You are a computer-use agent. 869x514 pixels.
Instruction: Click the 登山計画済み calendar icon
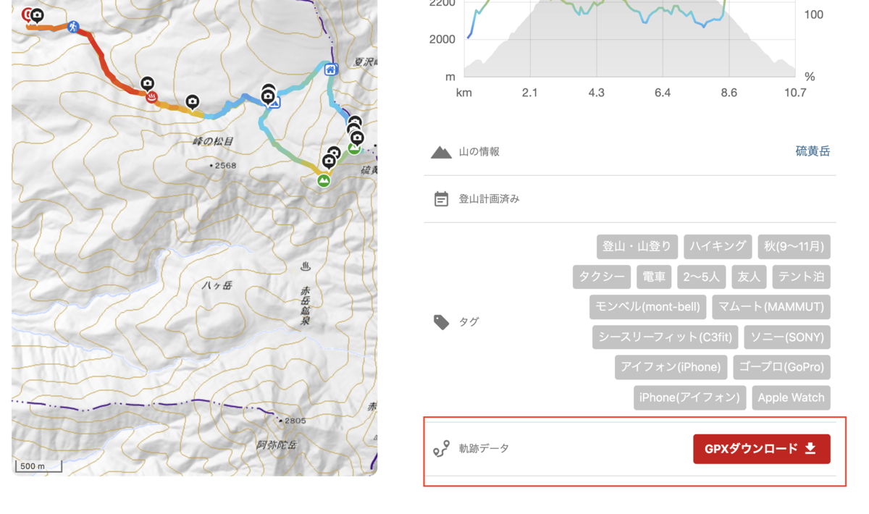pyautogui.click(x=441, y=199)
